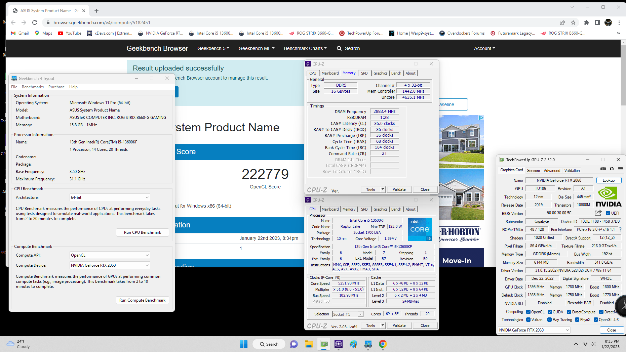Open GPU-Z hamburger menu
Image resolution: width=626 pixels, height=352 pixels.
tap(620, 169)
